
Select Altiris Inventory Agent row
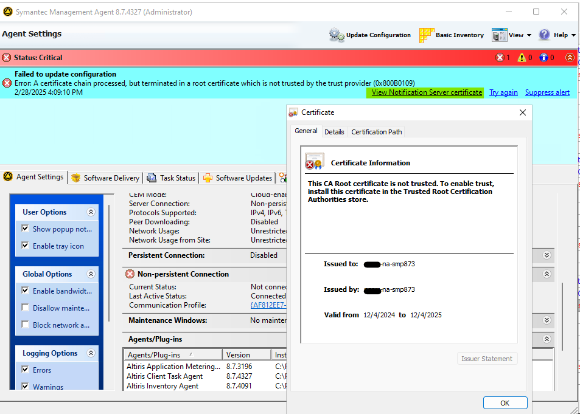pos(204,386)
